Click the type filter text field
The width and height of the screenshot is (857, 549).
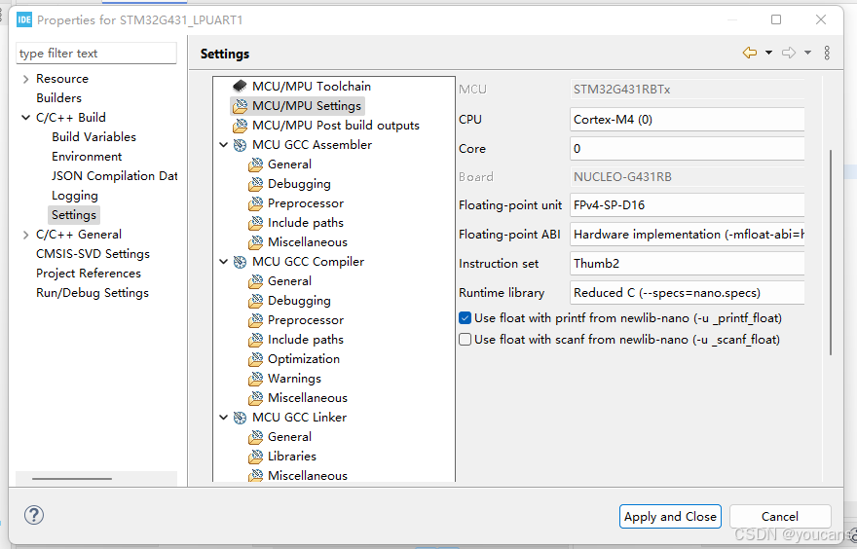(96, 54)
